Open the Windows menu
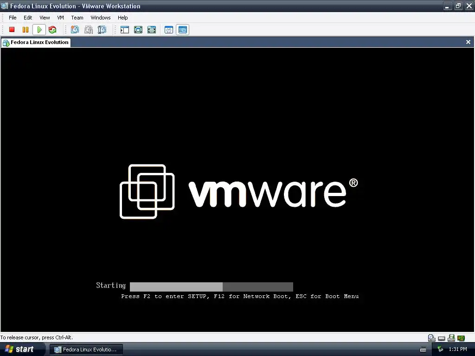This screenshot has width=475, height=356. (x=101, y=18)
